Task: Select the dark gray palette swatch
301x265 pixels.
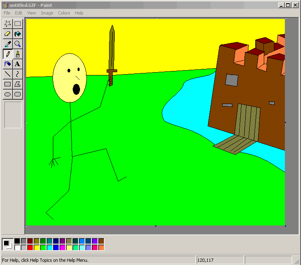Action: click(x=23, y=241)
